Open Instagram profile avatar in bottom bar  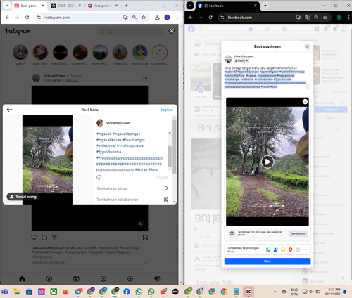pyautogui.click(x=157, y=278)
